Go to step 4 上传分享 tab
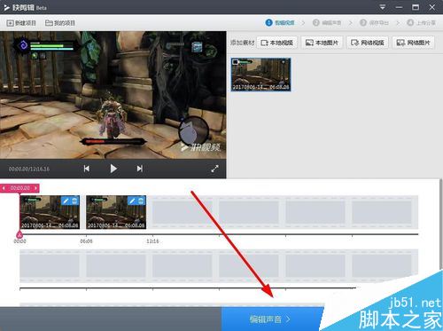Viewport: 443px width, 331px height. (x=421, y=22)
